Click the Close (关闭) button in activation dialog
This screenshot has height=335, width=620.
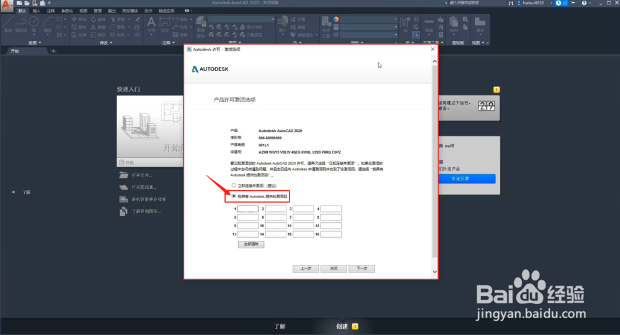[334, 269]
